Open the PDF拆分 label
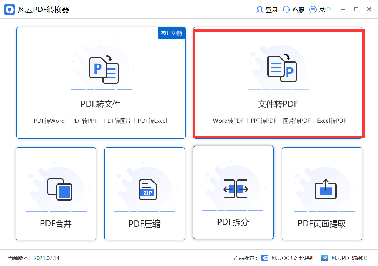The image size is (378, 266). coord(233,222)
